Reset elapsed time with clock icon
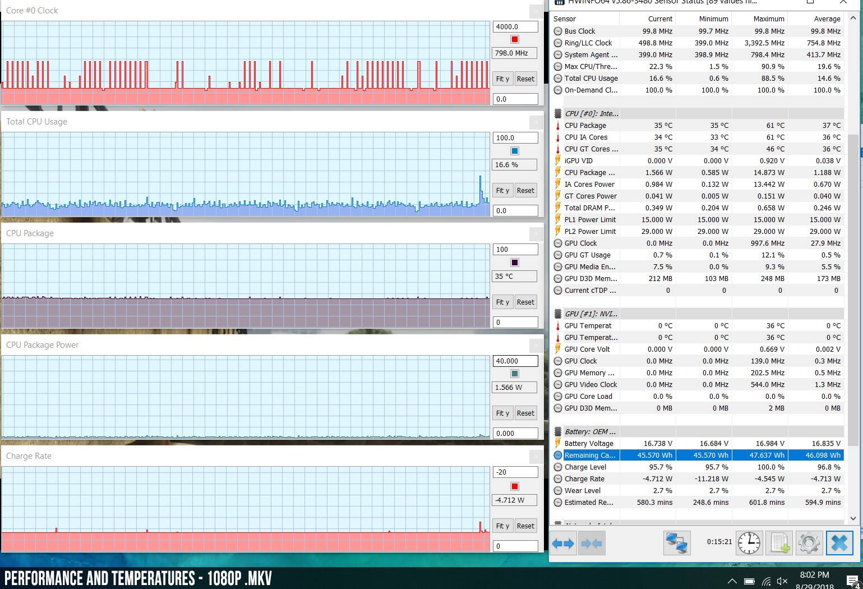Screen dimensions: 863x589 [x=749, y=543]
